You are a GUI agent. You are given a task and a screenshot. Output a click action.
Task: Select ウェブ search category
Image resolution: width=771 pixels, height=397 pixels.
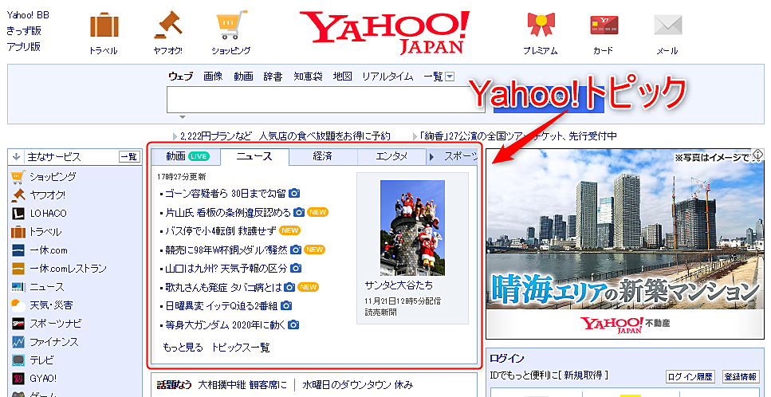coord(180,77)
